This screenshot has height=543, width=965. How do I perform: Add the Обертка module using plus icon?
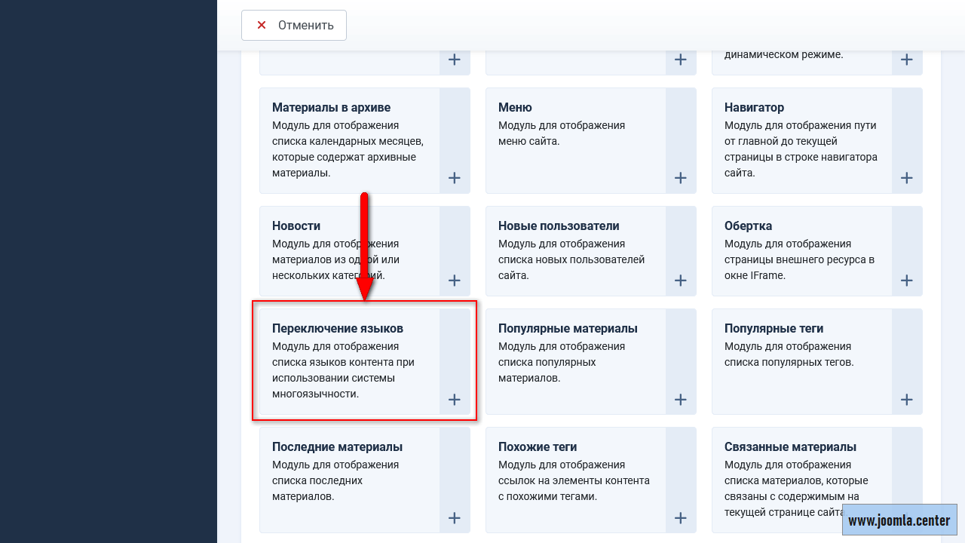(906, 281)
